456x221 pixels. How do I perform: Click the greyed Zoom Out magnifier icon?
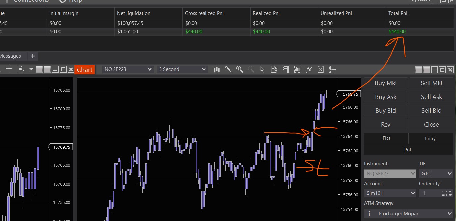coord(251,69)
